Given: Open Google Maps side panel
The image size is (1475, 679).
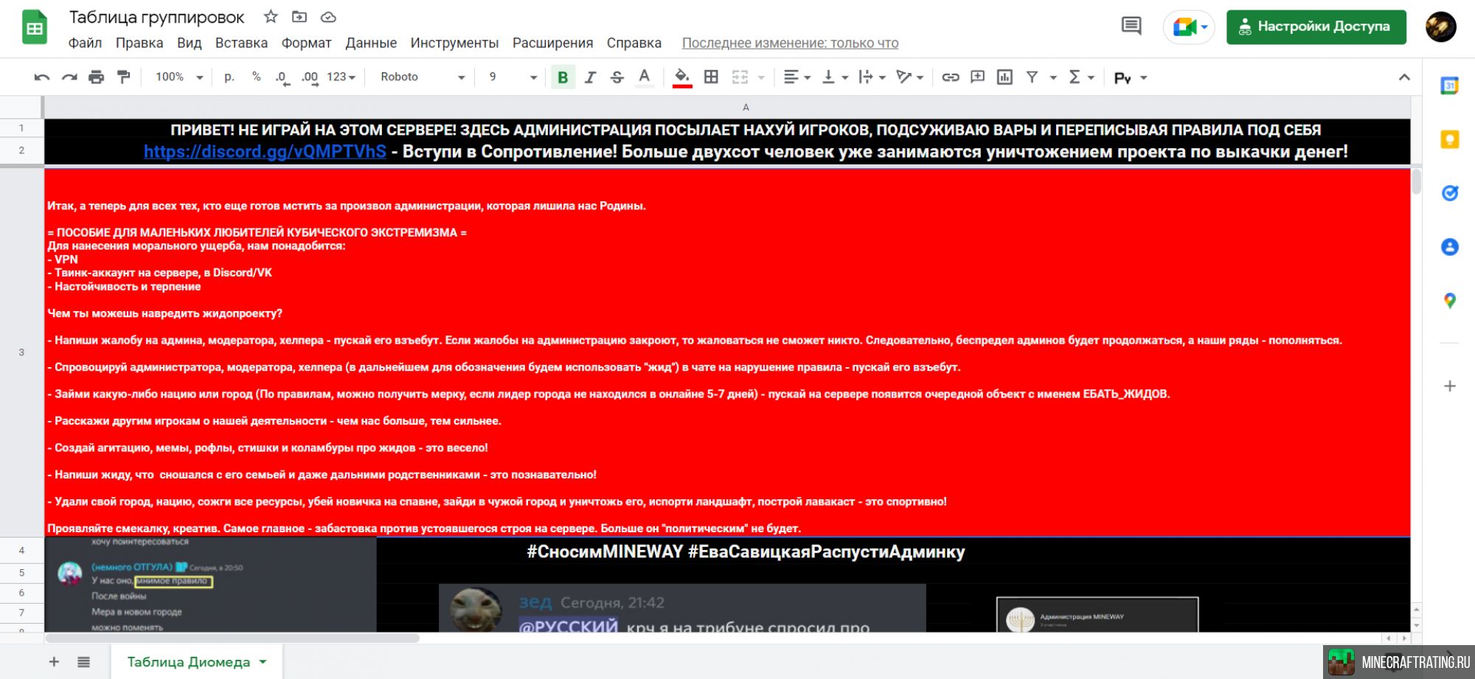Looking at the screenshot, I should [1450, 301].
